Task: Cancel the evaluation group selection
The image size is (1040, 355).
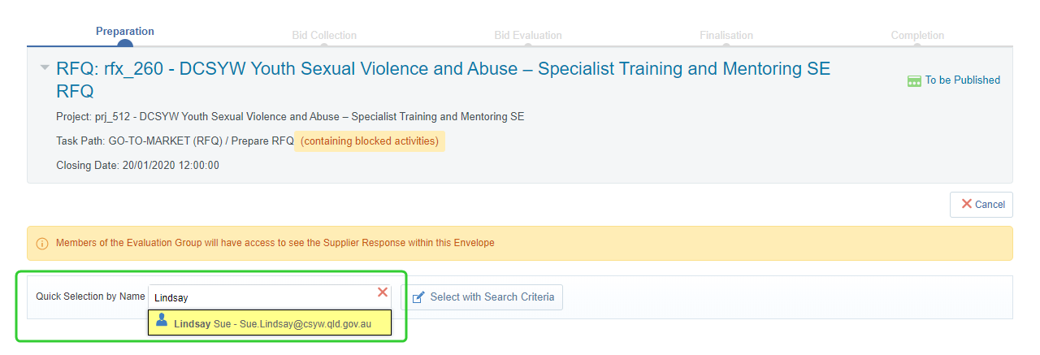Action: click(981, 205)
